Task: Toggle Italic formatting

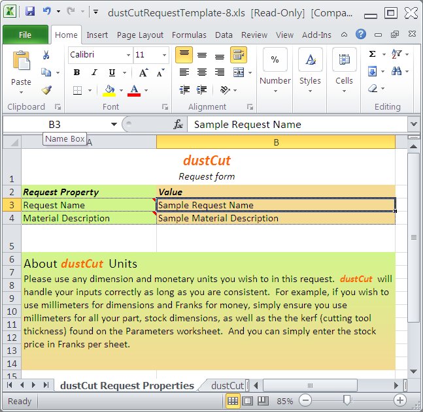Action: coord(94,72)
